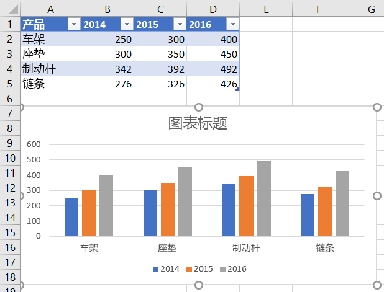Image resolution: width=384 pixels, height=292 pixels.
Task: Select row 6 header
Action: pyautogui.click(x=10, y=99)
